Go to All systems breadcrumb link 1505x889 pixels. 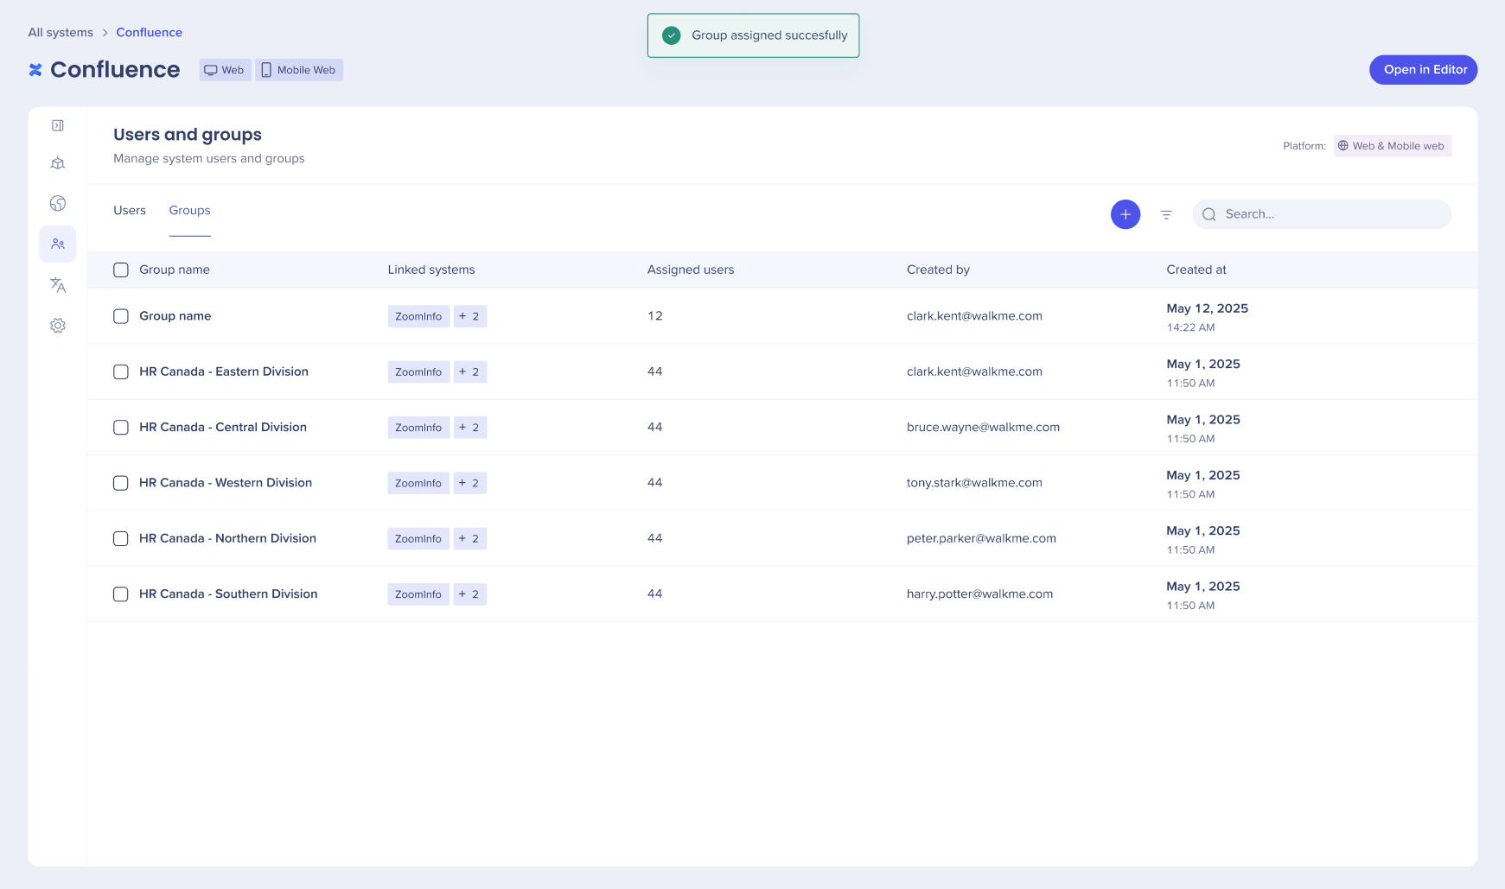(x=61, y=33)
